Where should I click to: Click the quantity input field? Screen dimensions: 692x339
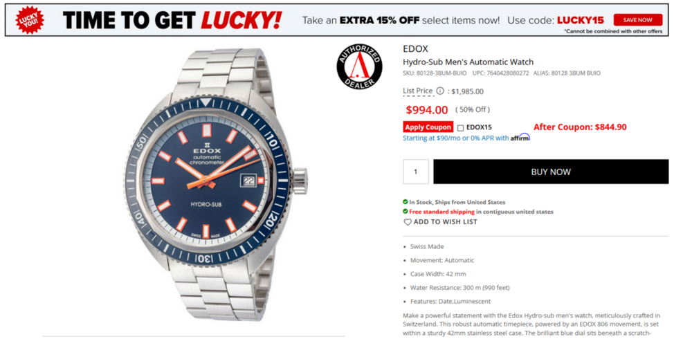(x=416, y=172)
